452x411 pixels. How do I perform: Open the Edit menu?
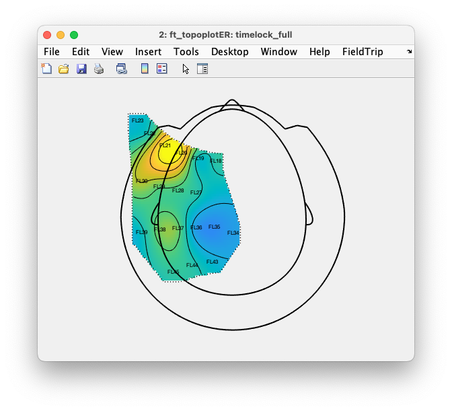pyautogui.click(x=81, y=52)
